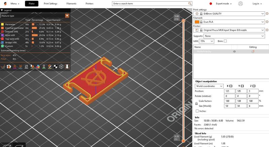This screenshot has width=269, height=147.
Task: Switch to the Filaments tab
Action: [x=71, y=4]
